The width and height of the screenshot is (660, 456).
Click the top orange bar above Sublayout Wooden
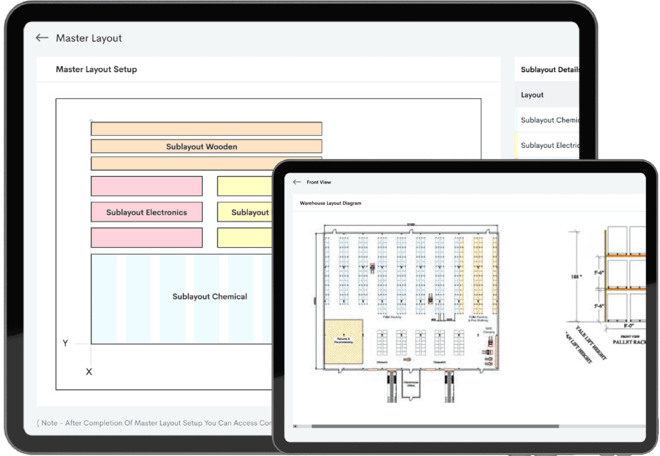[x=206, y=129]
